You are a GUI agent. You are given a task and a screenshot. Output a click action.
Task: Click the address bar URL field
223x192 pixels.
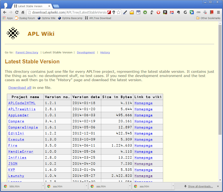pos(69,12)
